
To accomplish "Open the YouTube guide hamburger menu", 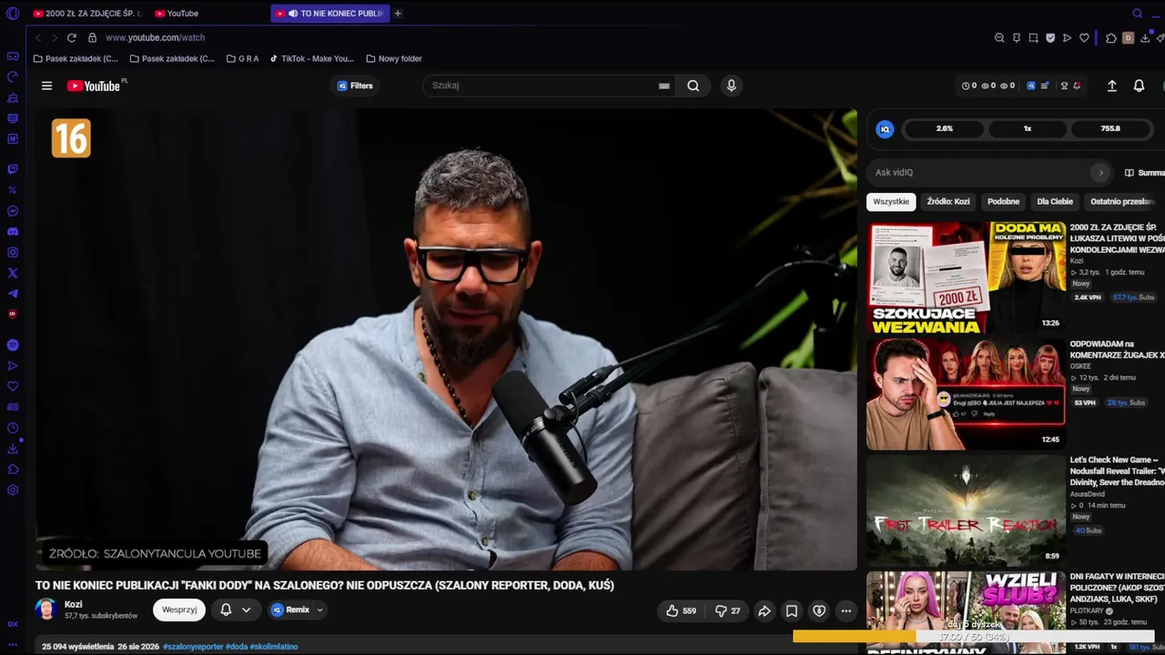I will pos(46,86).
